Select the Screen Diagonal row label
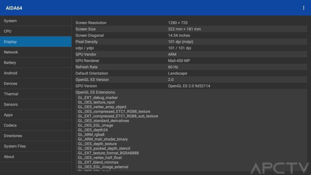The height and width of the screenshot is (175, 311). (90, 36)
